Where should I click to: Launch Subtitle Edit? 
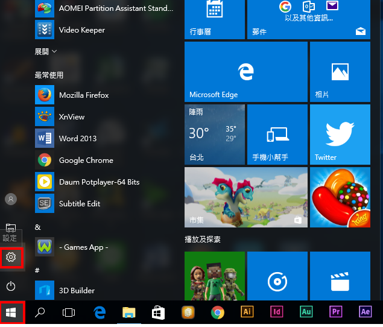(x=105, y=203)
